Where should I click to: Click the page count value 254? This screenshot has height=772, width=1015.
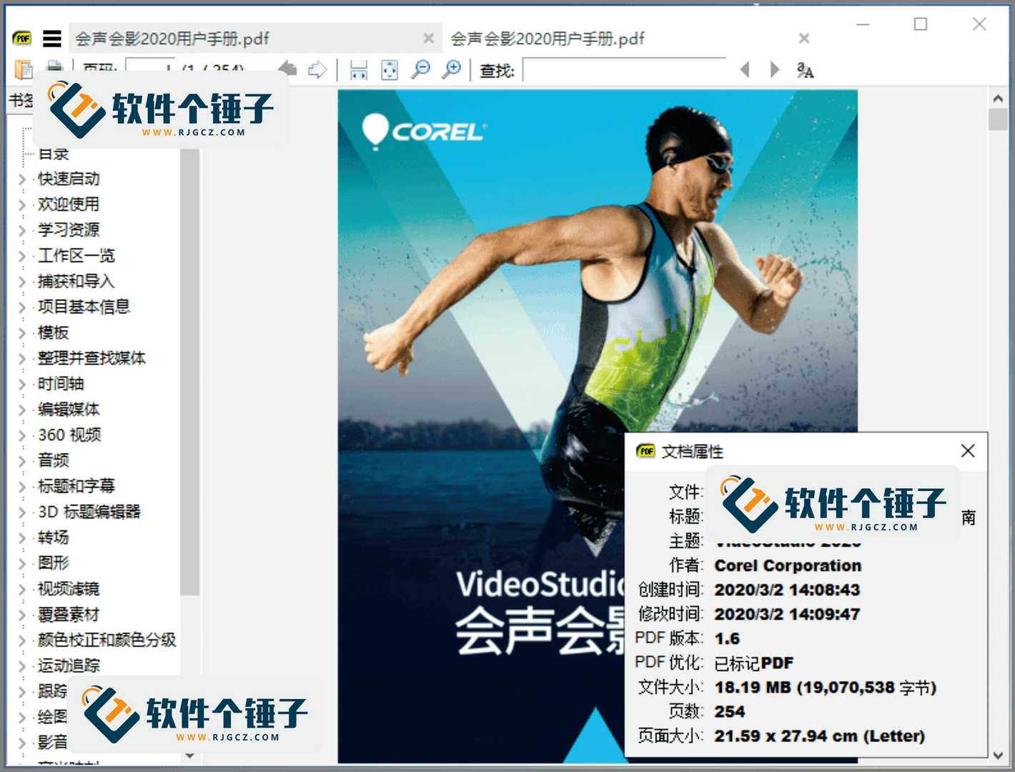point(729,712)
